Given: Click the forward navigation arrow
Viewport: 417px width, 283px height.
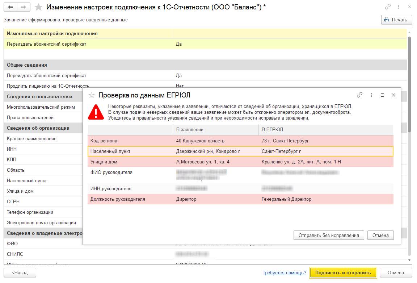Looking at the screenshot, I should pyautogui.click(x=24, y=7).
